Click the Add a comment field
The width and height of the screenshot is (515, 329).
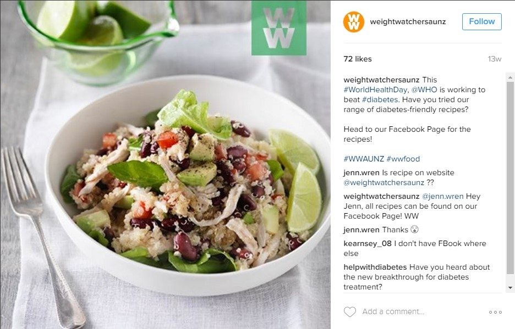[x=393, y=311]
